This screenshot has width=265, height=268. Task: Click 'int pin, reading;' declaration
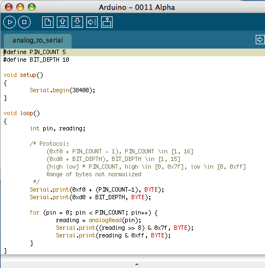tap(57, 128)
